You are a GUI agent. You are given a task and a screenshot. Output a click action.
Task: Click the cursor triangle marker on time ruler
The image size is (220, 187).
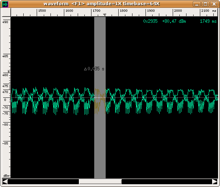coord(104,15)
